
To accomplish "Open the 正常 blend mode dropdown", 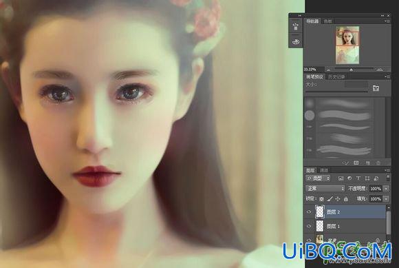I will point(325,189).
